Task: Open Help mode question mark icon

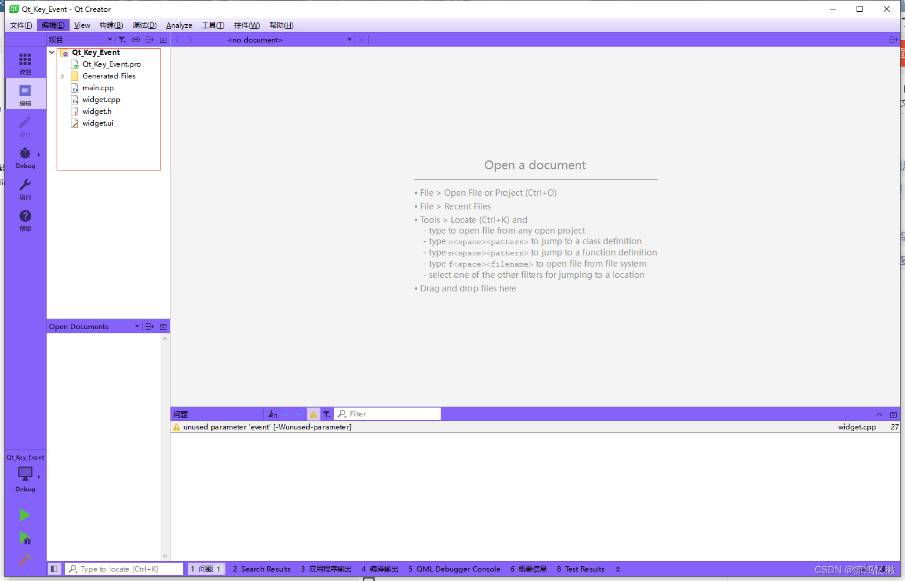Action: [25, 219]
